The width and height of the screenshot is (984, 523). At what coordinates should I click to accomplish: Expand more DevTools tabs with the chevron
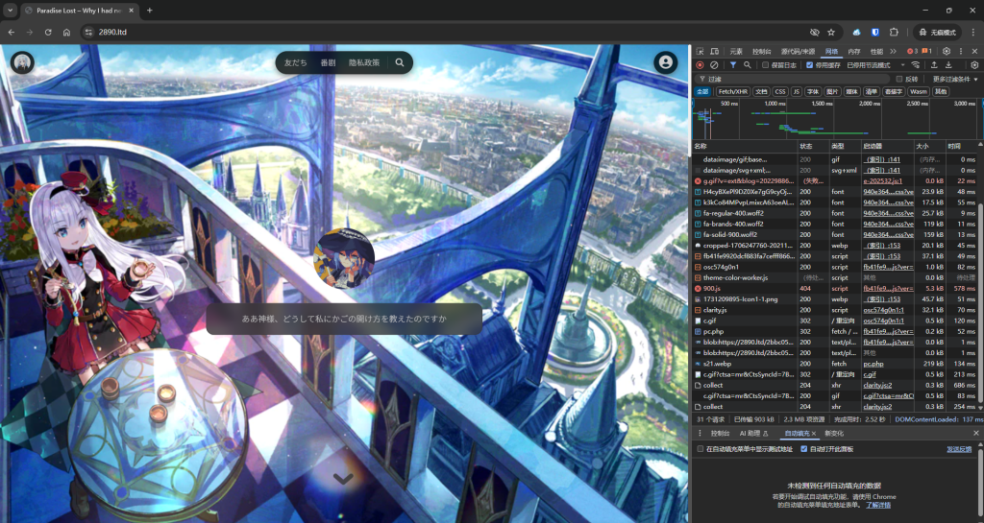point(894,51)
